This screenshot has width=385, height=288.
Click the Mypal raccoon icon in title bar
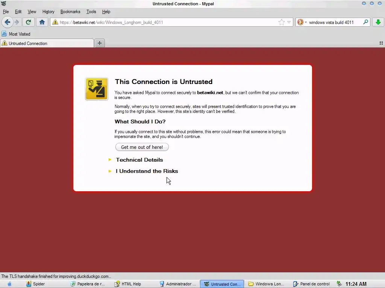pos(3,3)
